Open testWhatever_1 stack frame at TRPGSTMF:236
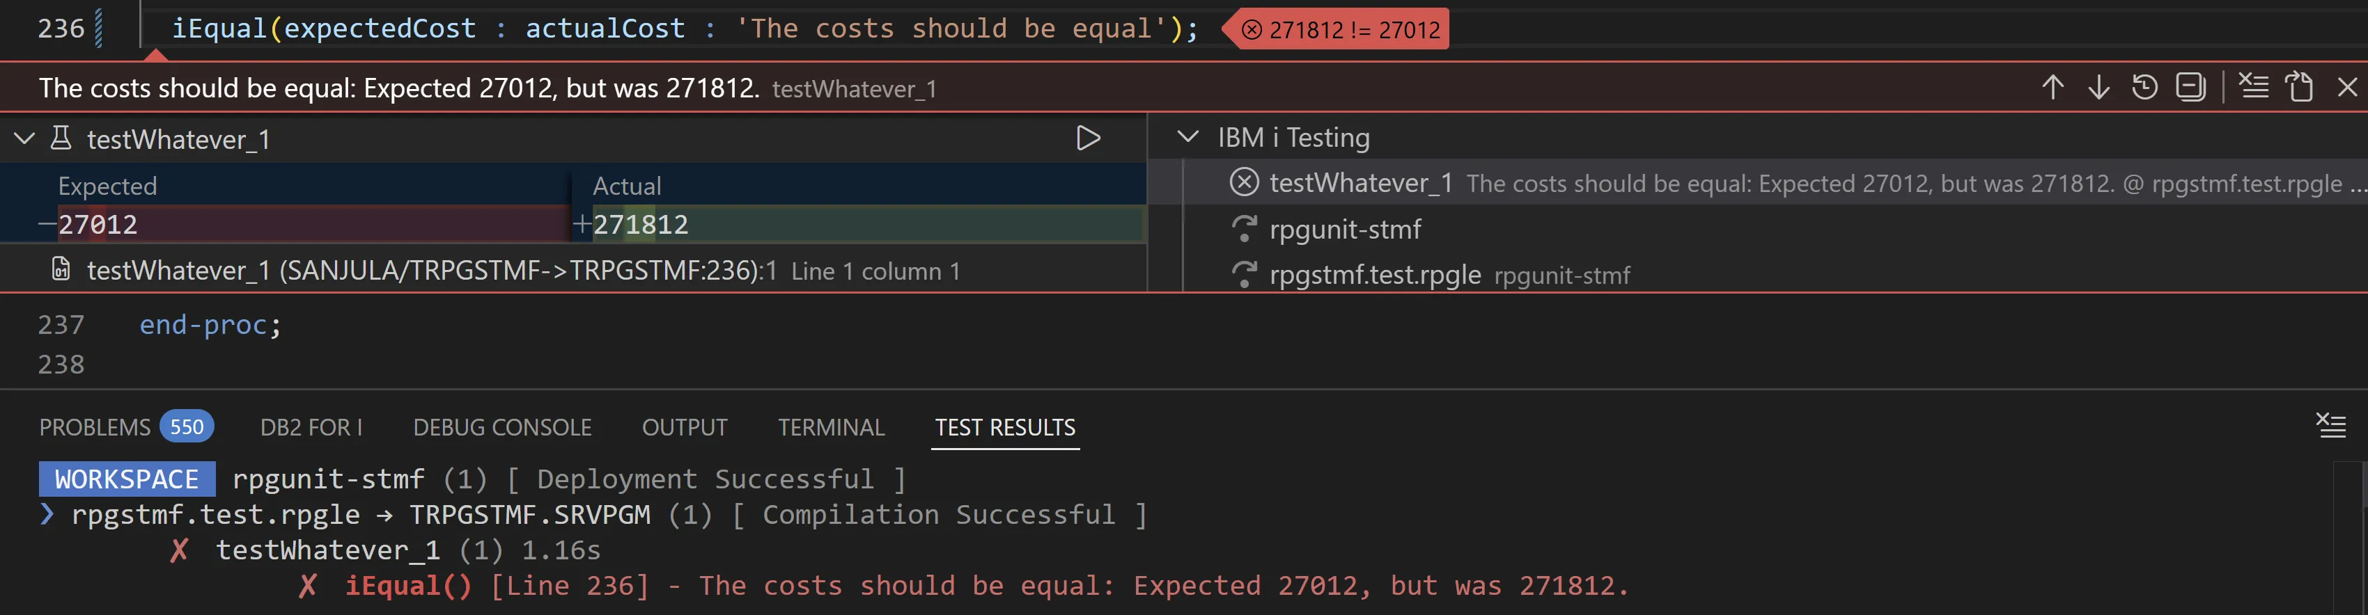 tap(432, 271)
